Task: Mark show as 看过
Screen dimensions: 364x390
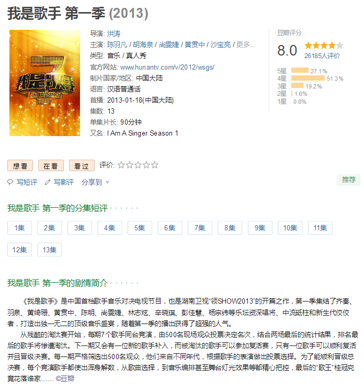Action: [x=82, y=165]
